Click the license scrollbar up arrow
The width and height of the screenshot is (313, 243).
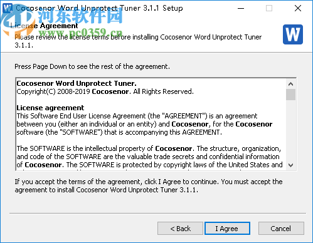tap(290, 84)
